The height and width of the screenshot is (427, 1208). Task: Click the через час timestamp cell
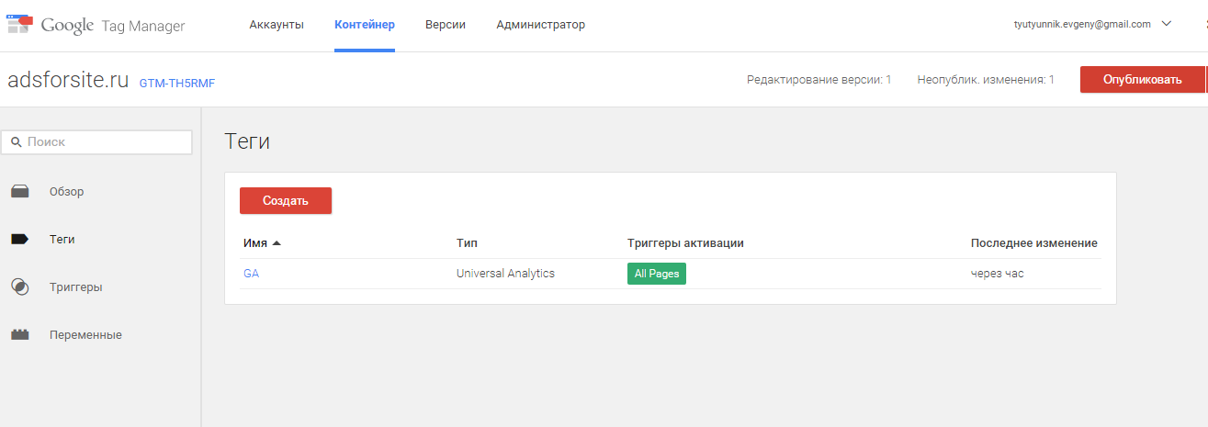pyautogui.click(x=998, y=274)
